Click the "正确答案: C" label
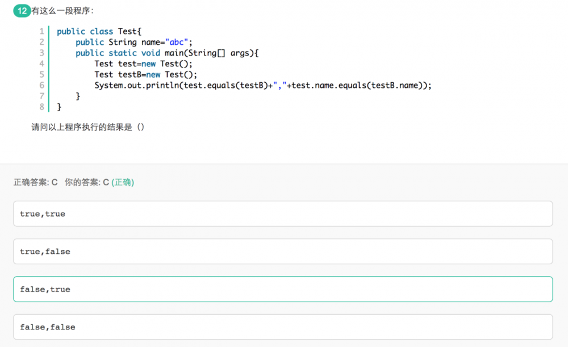 click(x=36, y=182)
